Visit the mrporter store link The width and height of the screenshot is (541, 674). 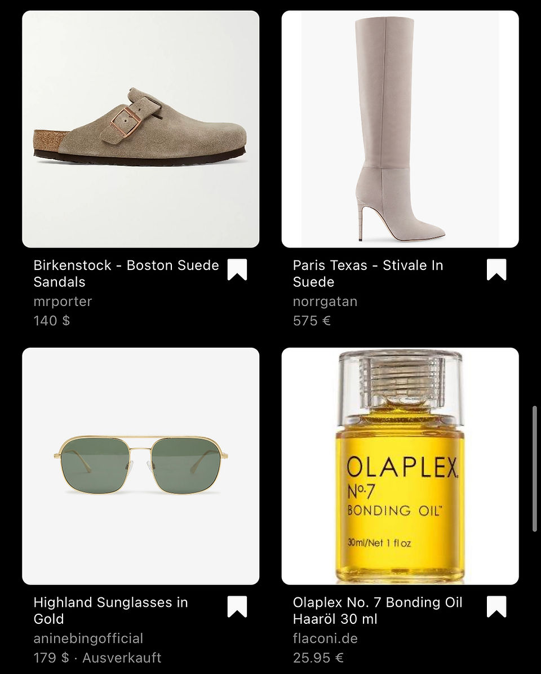[63, 301]
